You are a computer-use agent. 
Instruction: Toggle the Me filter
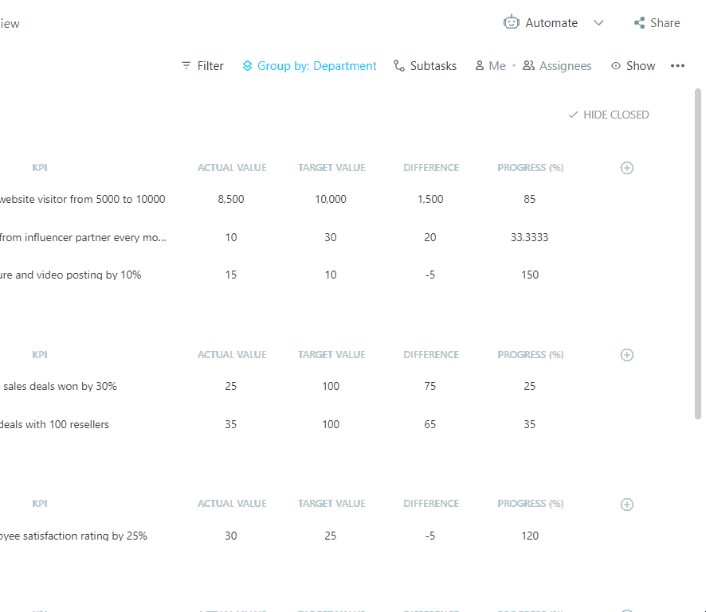pyautogui.click(x=490, y=66)
